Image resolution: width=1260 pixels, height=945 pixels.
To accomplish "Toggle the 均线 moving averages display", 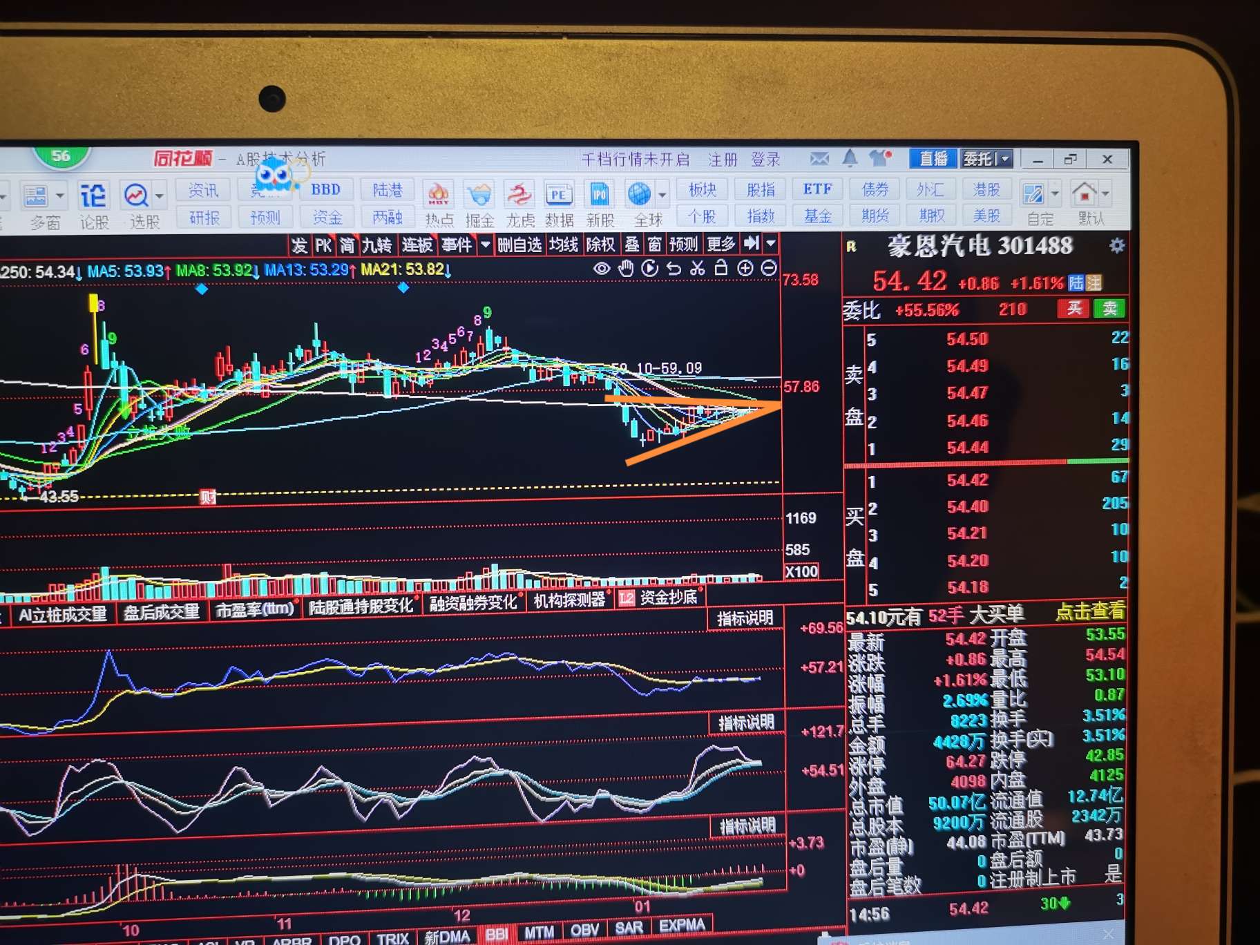I will 563,244.
